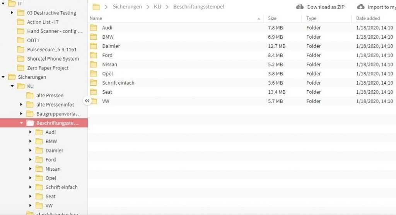Expand the 03 Destructive Testing node
This screenshot has height=215, width=396.
point(12,12)
